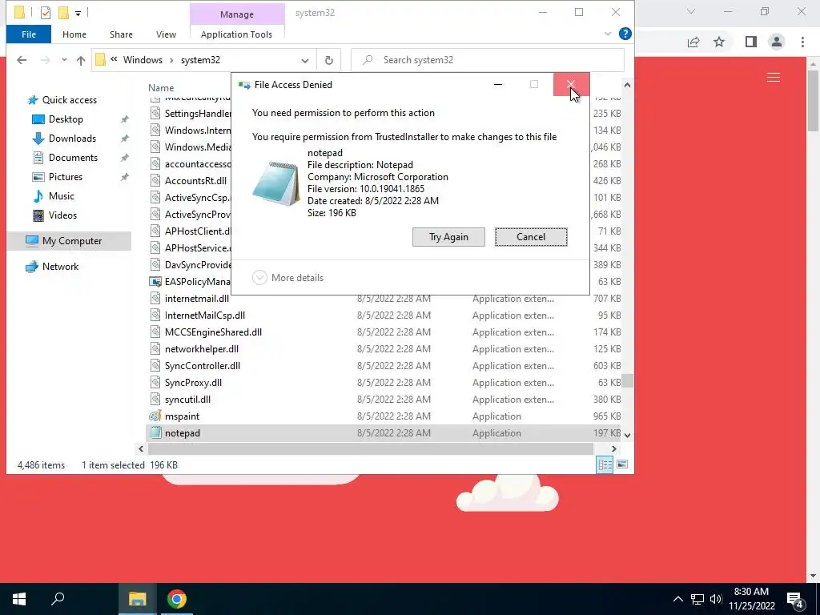Viewport: 820px width, 615px height.
Task: Open Chrome from the taskbar
Action: pyautogui.click(x=177, y=599)
